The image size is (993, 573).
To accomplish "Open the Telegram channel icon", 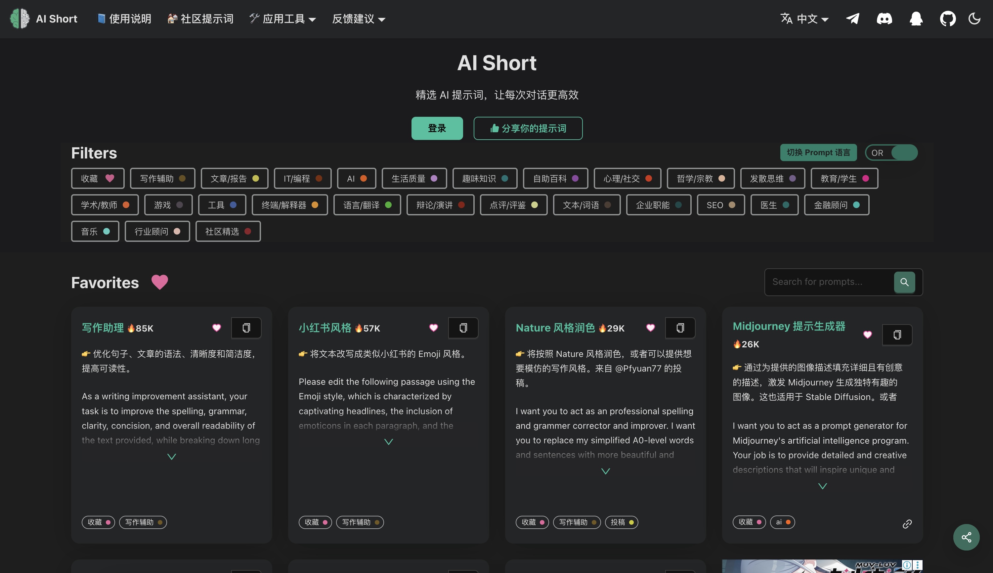I will coord(852,19).
